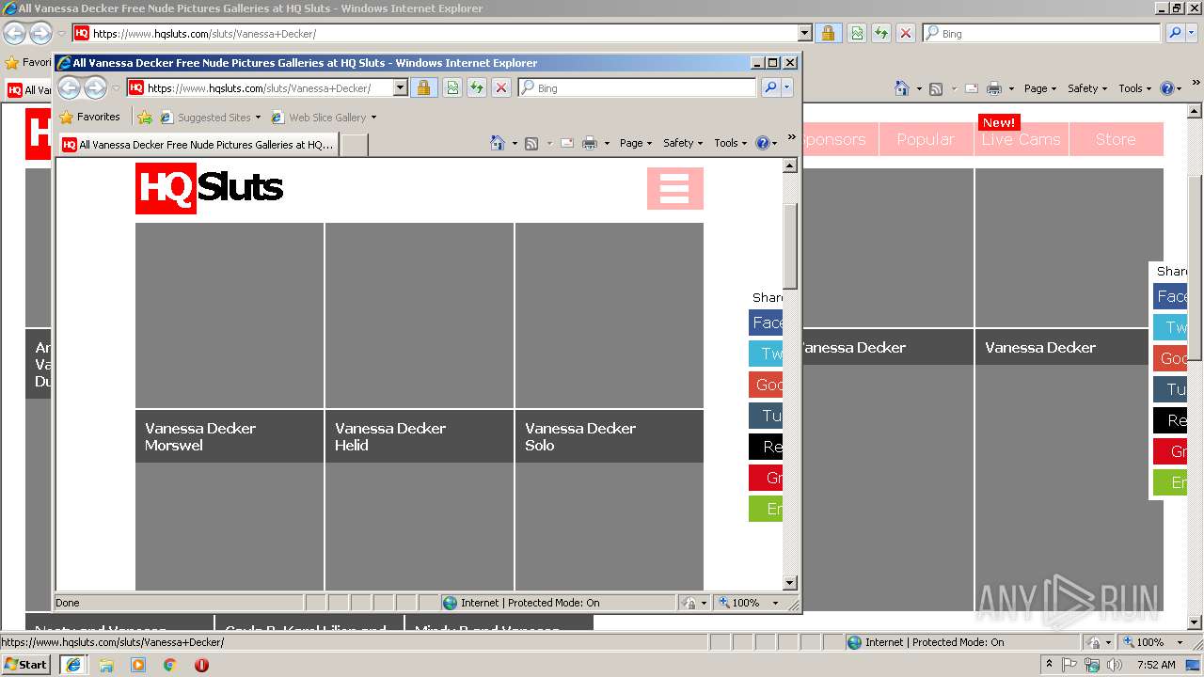Viewport: 1204px width, 677px height.
Task: Open Favorites in the front window
Action: [89, 118]
